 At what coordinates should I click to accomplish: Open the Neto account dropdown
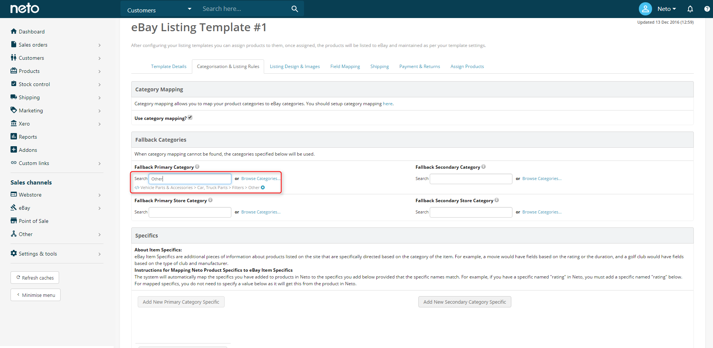coord(667,9)
